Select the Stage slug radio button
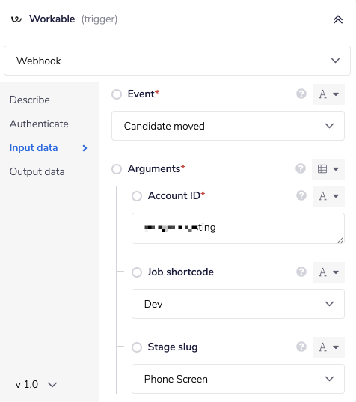Viewport: 356px width, 402px height. [137, 347]
